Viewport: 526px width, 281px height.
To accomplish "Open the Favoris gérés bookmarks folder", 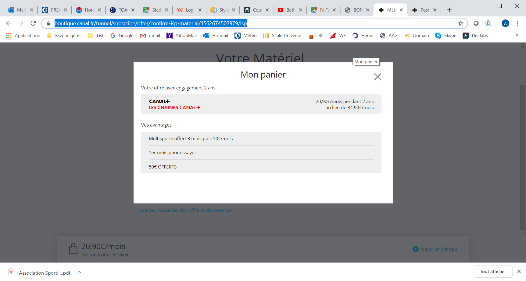I will [x=64, y=36].
